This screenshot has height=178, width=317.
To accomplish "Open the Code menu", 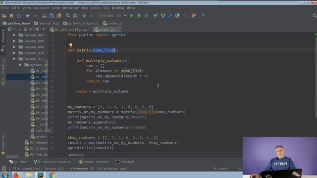I will 56,8.
